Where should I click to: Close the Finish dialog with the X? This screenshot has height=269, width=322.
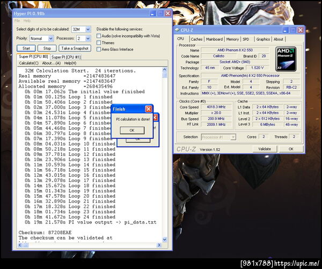148,109
